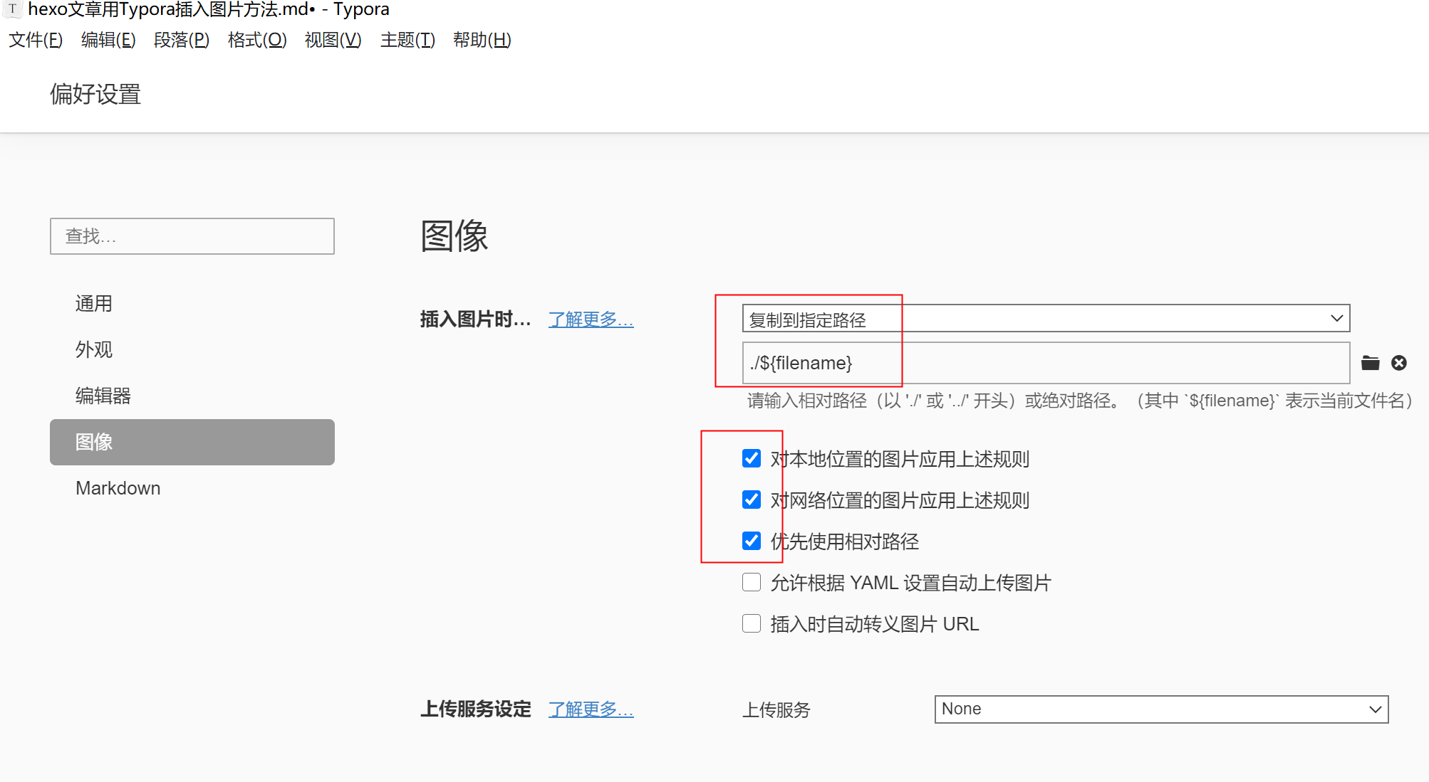This screenshot has height=782, width=1429.
Task: Click the path hint text 请输入相对路径
Action: (x=1080, y=401)
